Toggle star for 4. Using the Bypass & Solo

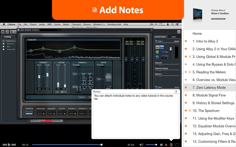186,64
